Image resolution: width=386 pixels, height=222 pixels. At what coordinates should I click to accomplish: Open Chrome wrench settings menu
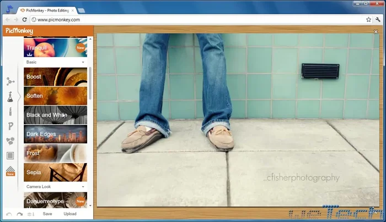point(378,20)
